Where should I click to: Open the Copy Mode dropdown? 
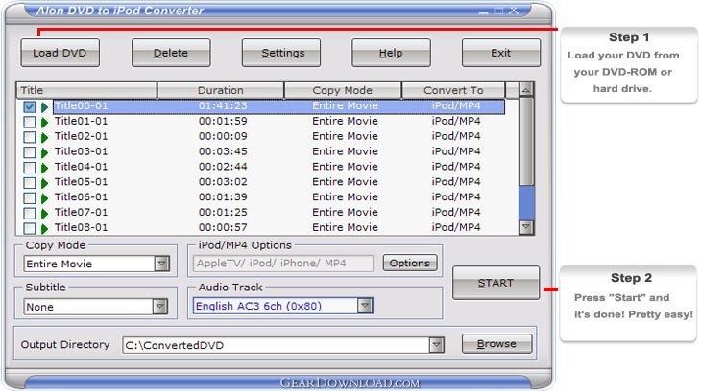[162, 264]
